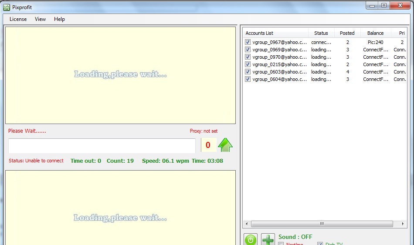
Task: Select the vgroup_0215@yahoo.c... account row
Action: coord(325,64)
